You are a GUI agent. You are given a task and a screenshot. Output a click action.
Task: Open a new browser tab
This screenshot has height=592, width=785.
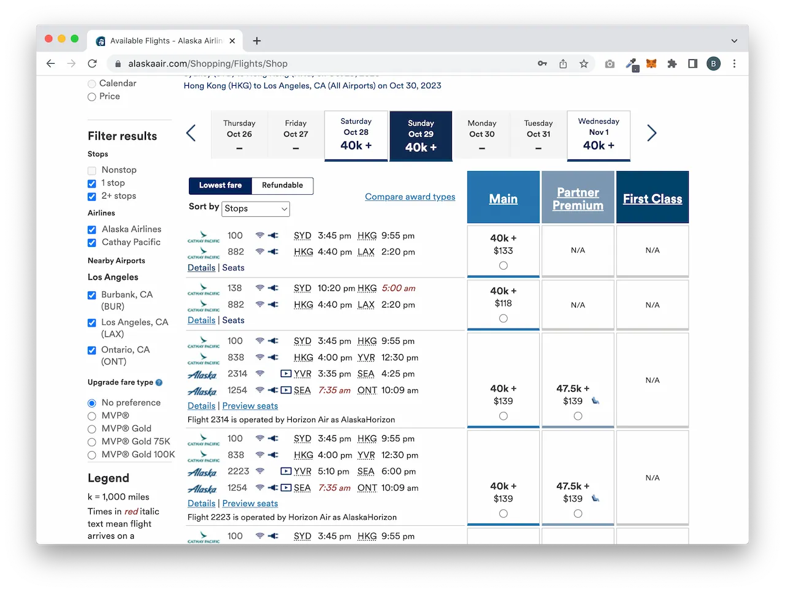coord(257,41)
